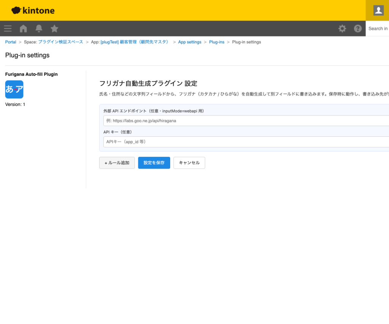This screenshot has height=324, width=389.
Task: Open the settings gear menu
Action: pyautogui.click(x=342, y=28)
